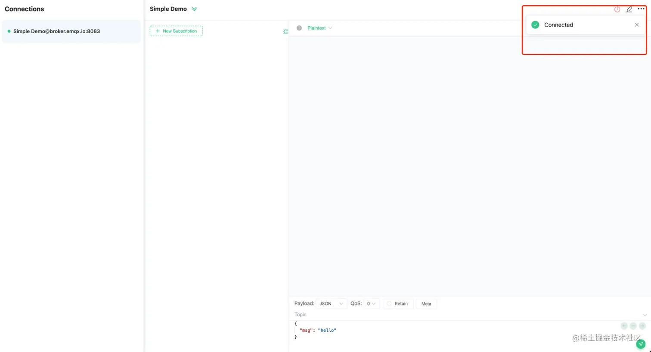Toggle the Retain option
This screenshot has height=352, width=651.
(x=398, y=304)
